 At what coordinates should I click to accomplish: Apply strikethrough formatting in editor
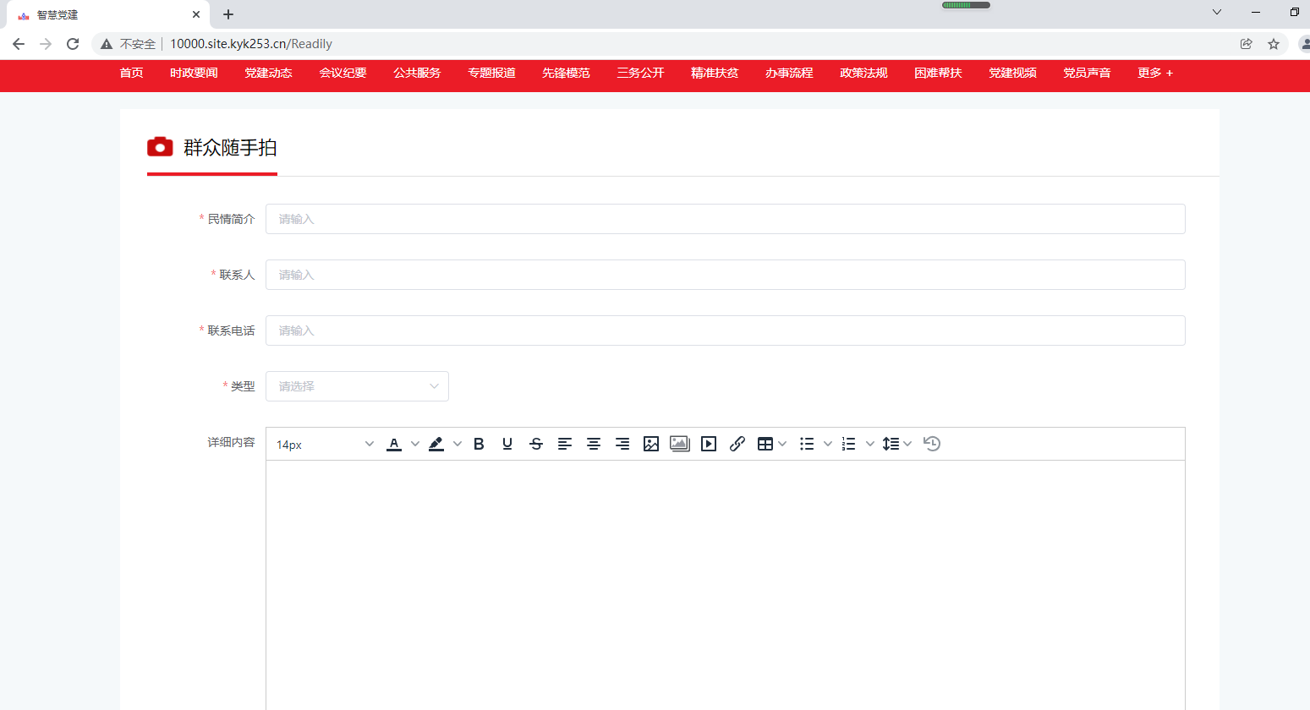pyautogui.click(x=536, y=444)
